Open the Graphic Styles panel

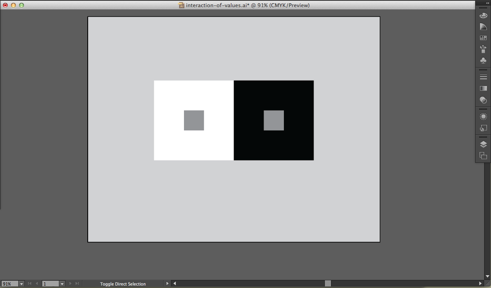point(483,128)
